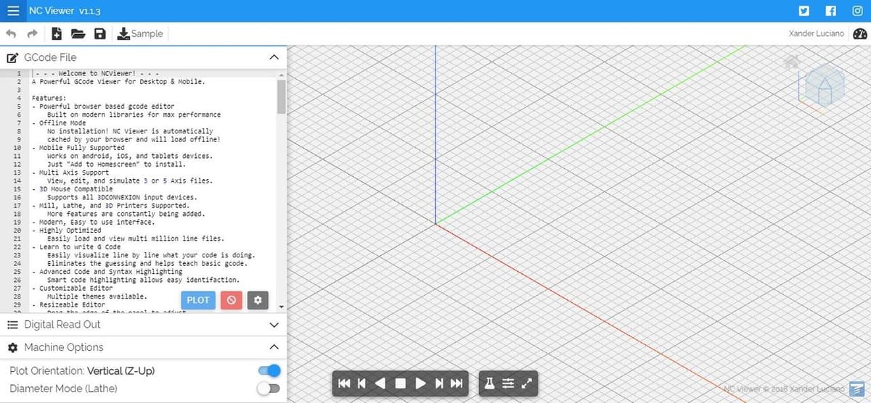
Task: Rewind simulation to the beginning
Action: coord(344,383)
